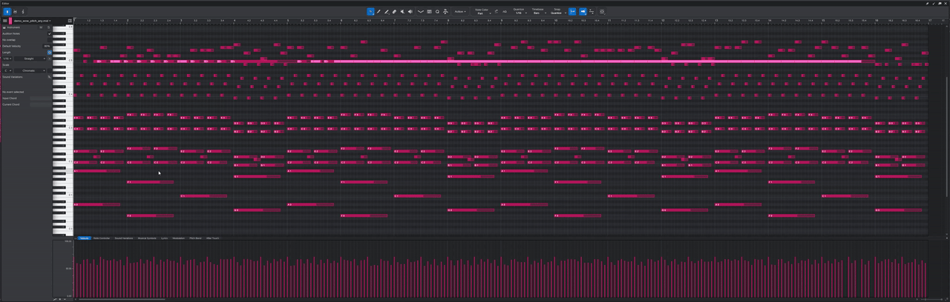
Task: Select the Mute tool
Action: 402,12
